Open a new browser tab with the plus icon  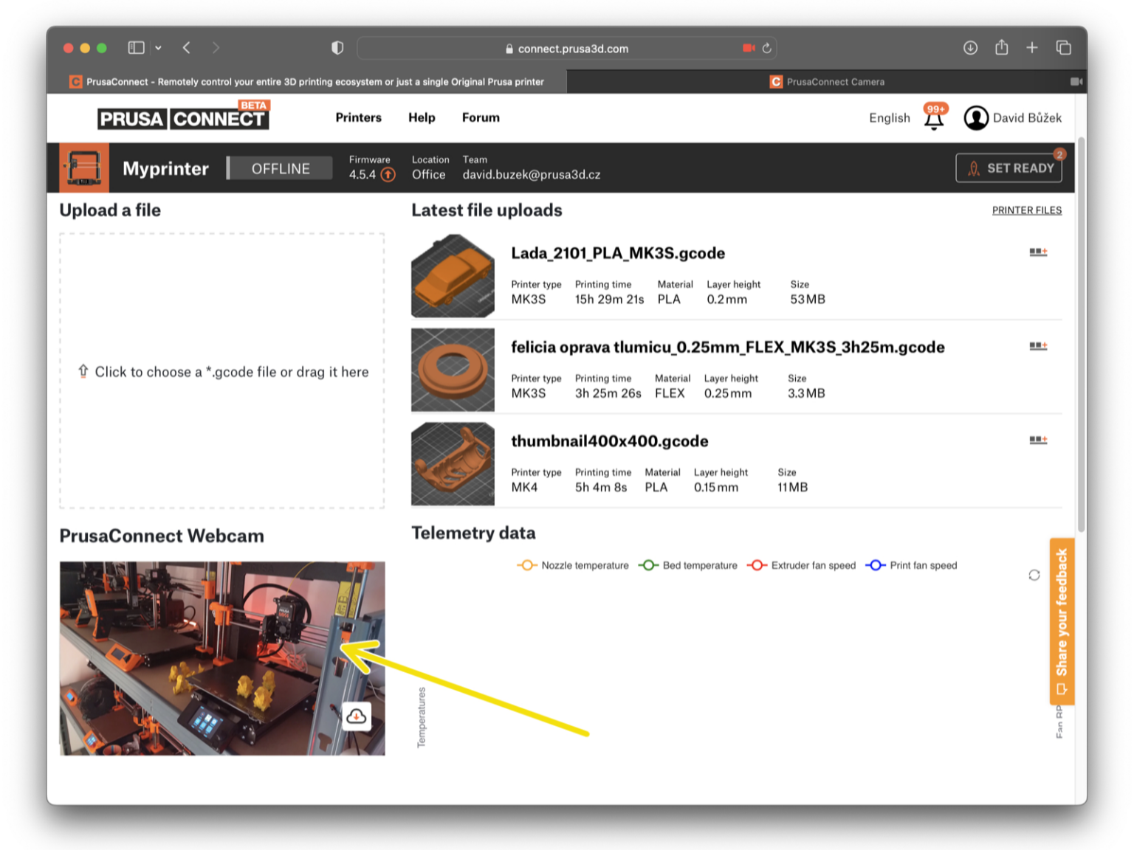click(x=1032, y=47)
